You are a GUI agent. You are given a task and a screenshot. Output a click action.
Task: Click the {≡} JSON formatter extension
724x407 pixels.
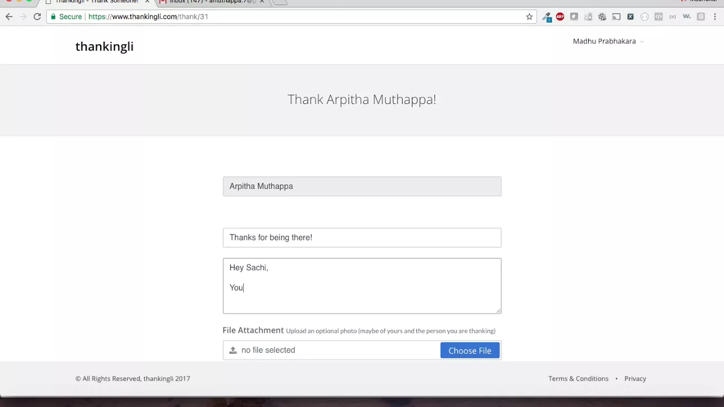[x=673, y=17]
